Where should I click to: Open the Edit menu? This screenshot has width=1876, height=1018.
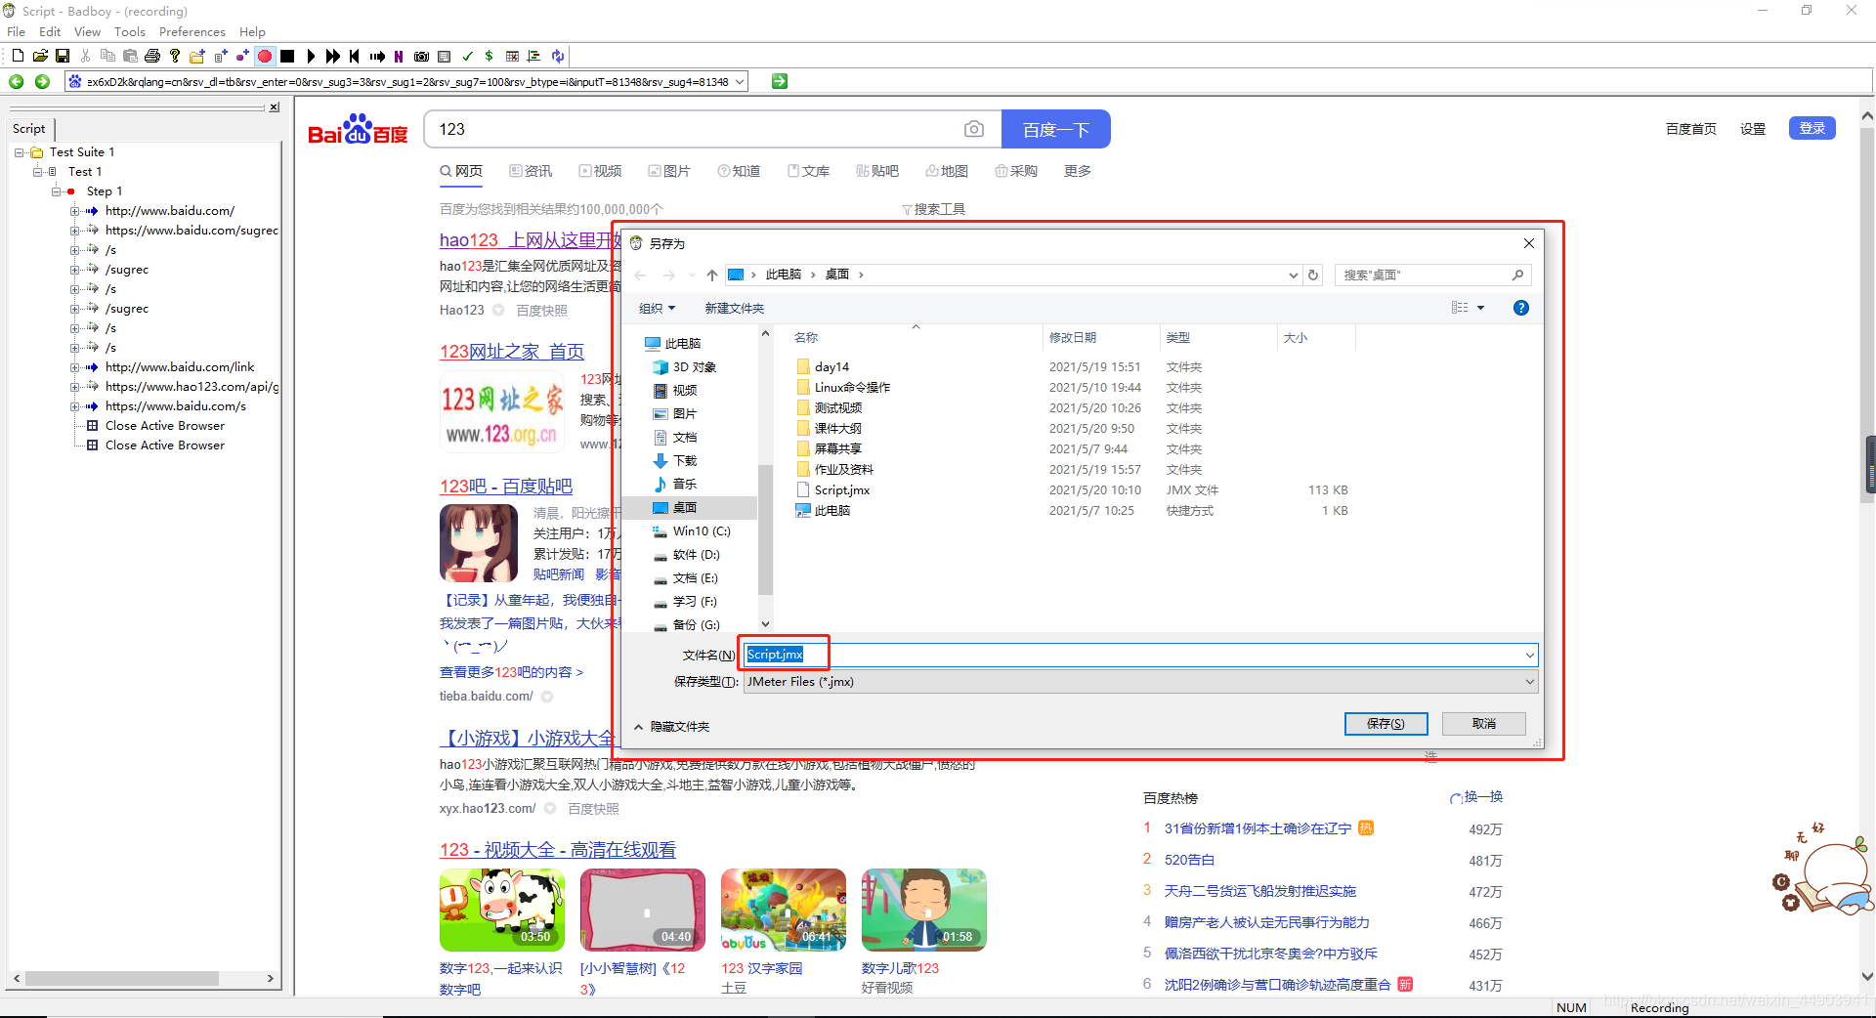[50, 32]
